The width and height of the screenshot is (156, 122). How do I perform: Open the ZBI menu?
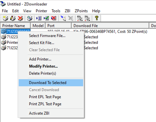coord(68,11)
